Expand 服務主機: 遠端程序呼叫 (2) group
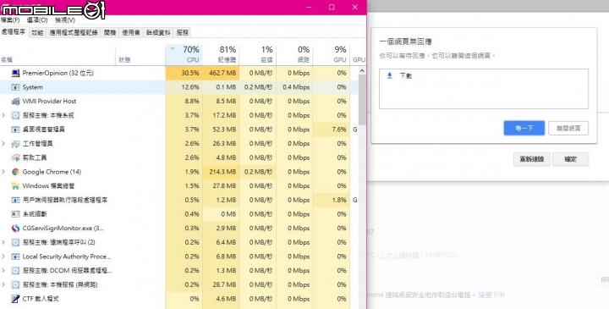 (3, 242)
